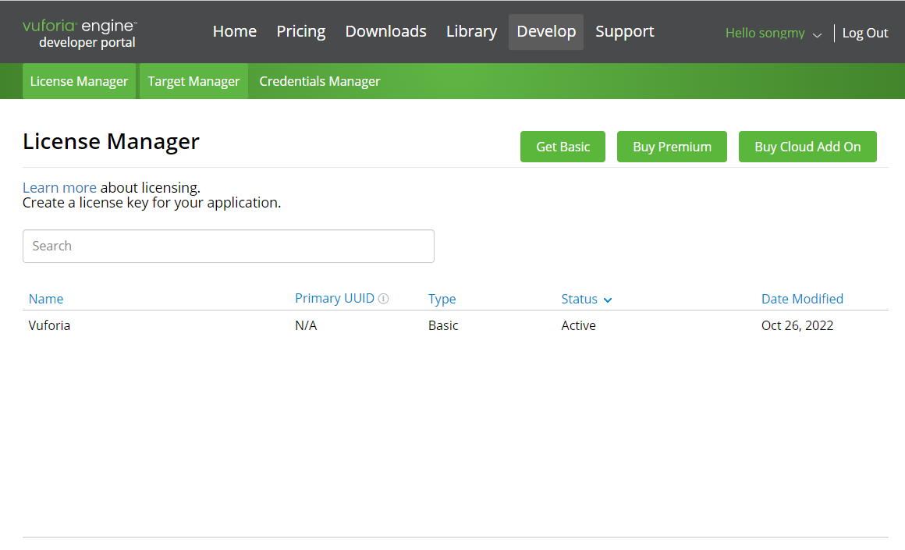The height and width of the screenshot is (550, 905).
Task: Click the Vuforia engine developer portal logo
Action: point(80,34)
